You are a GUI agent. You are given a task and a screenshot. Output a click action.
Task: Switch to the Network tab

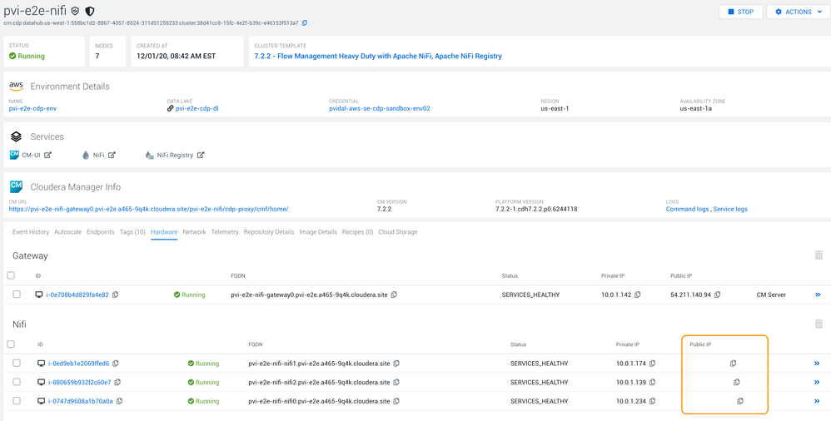click(194, 232)
